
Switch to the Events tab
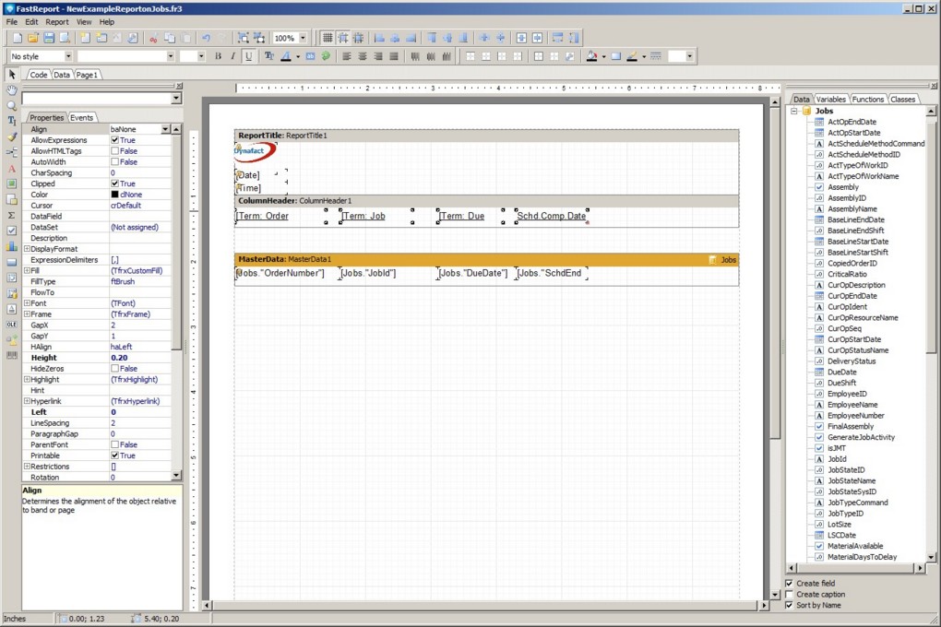[x=82, y=118]
